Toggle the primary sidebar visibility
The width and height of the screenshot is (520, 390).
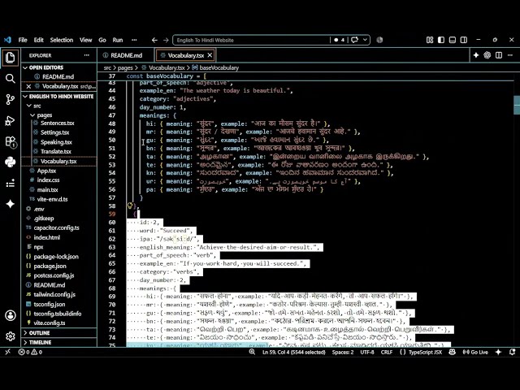[x=441, y=40]
